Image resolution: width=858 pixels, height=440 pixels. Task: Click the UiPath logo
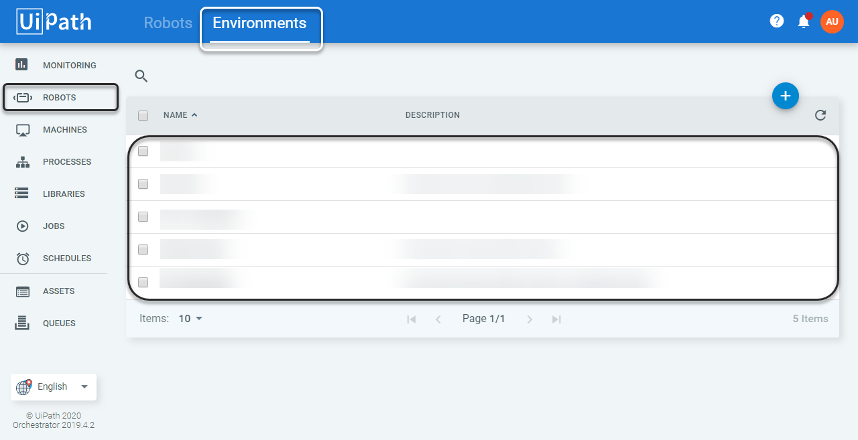54,22
